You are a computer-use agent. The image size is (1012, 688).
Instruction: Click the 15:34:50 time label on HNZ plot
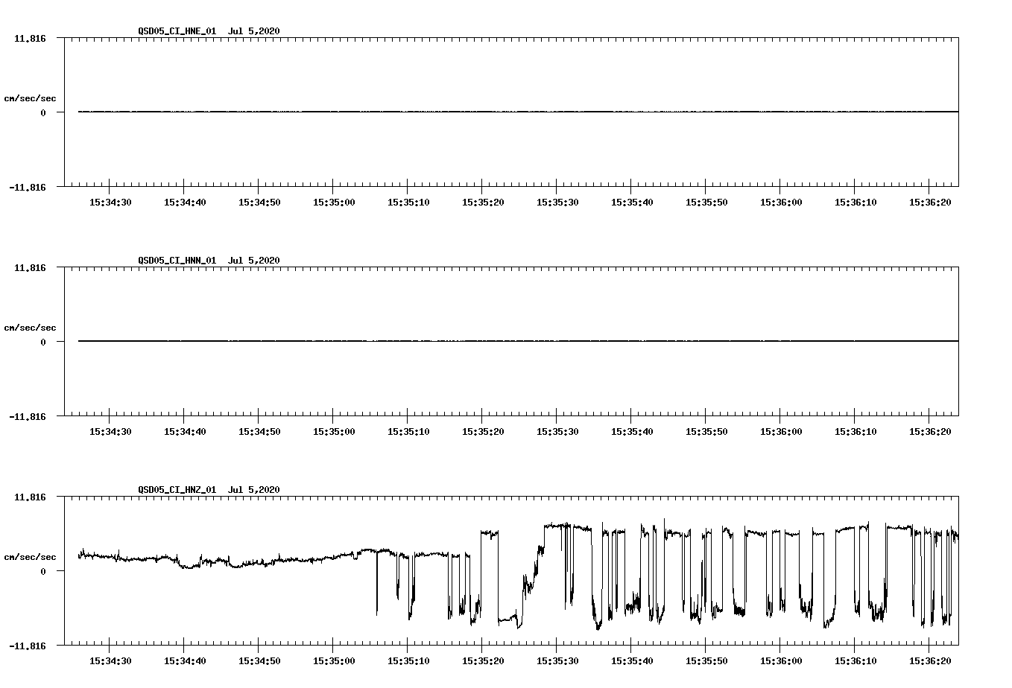[x=259, y=661]
